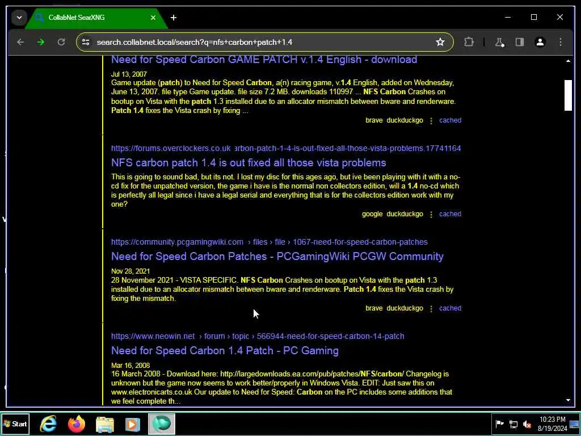The height and width of the screenshot is (436, 581).
Task: Click the Jul 13, 2007 date text
Action: tap(129, 74)
